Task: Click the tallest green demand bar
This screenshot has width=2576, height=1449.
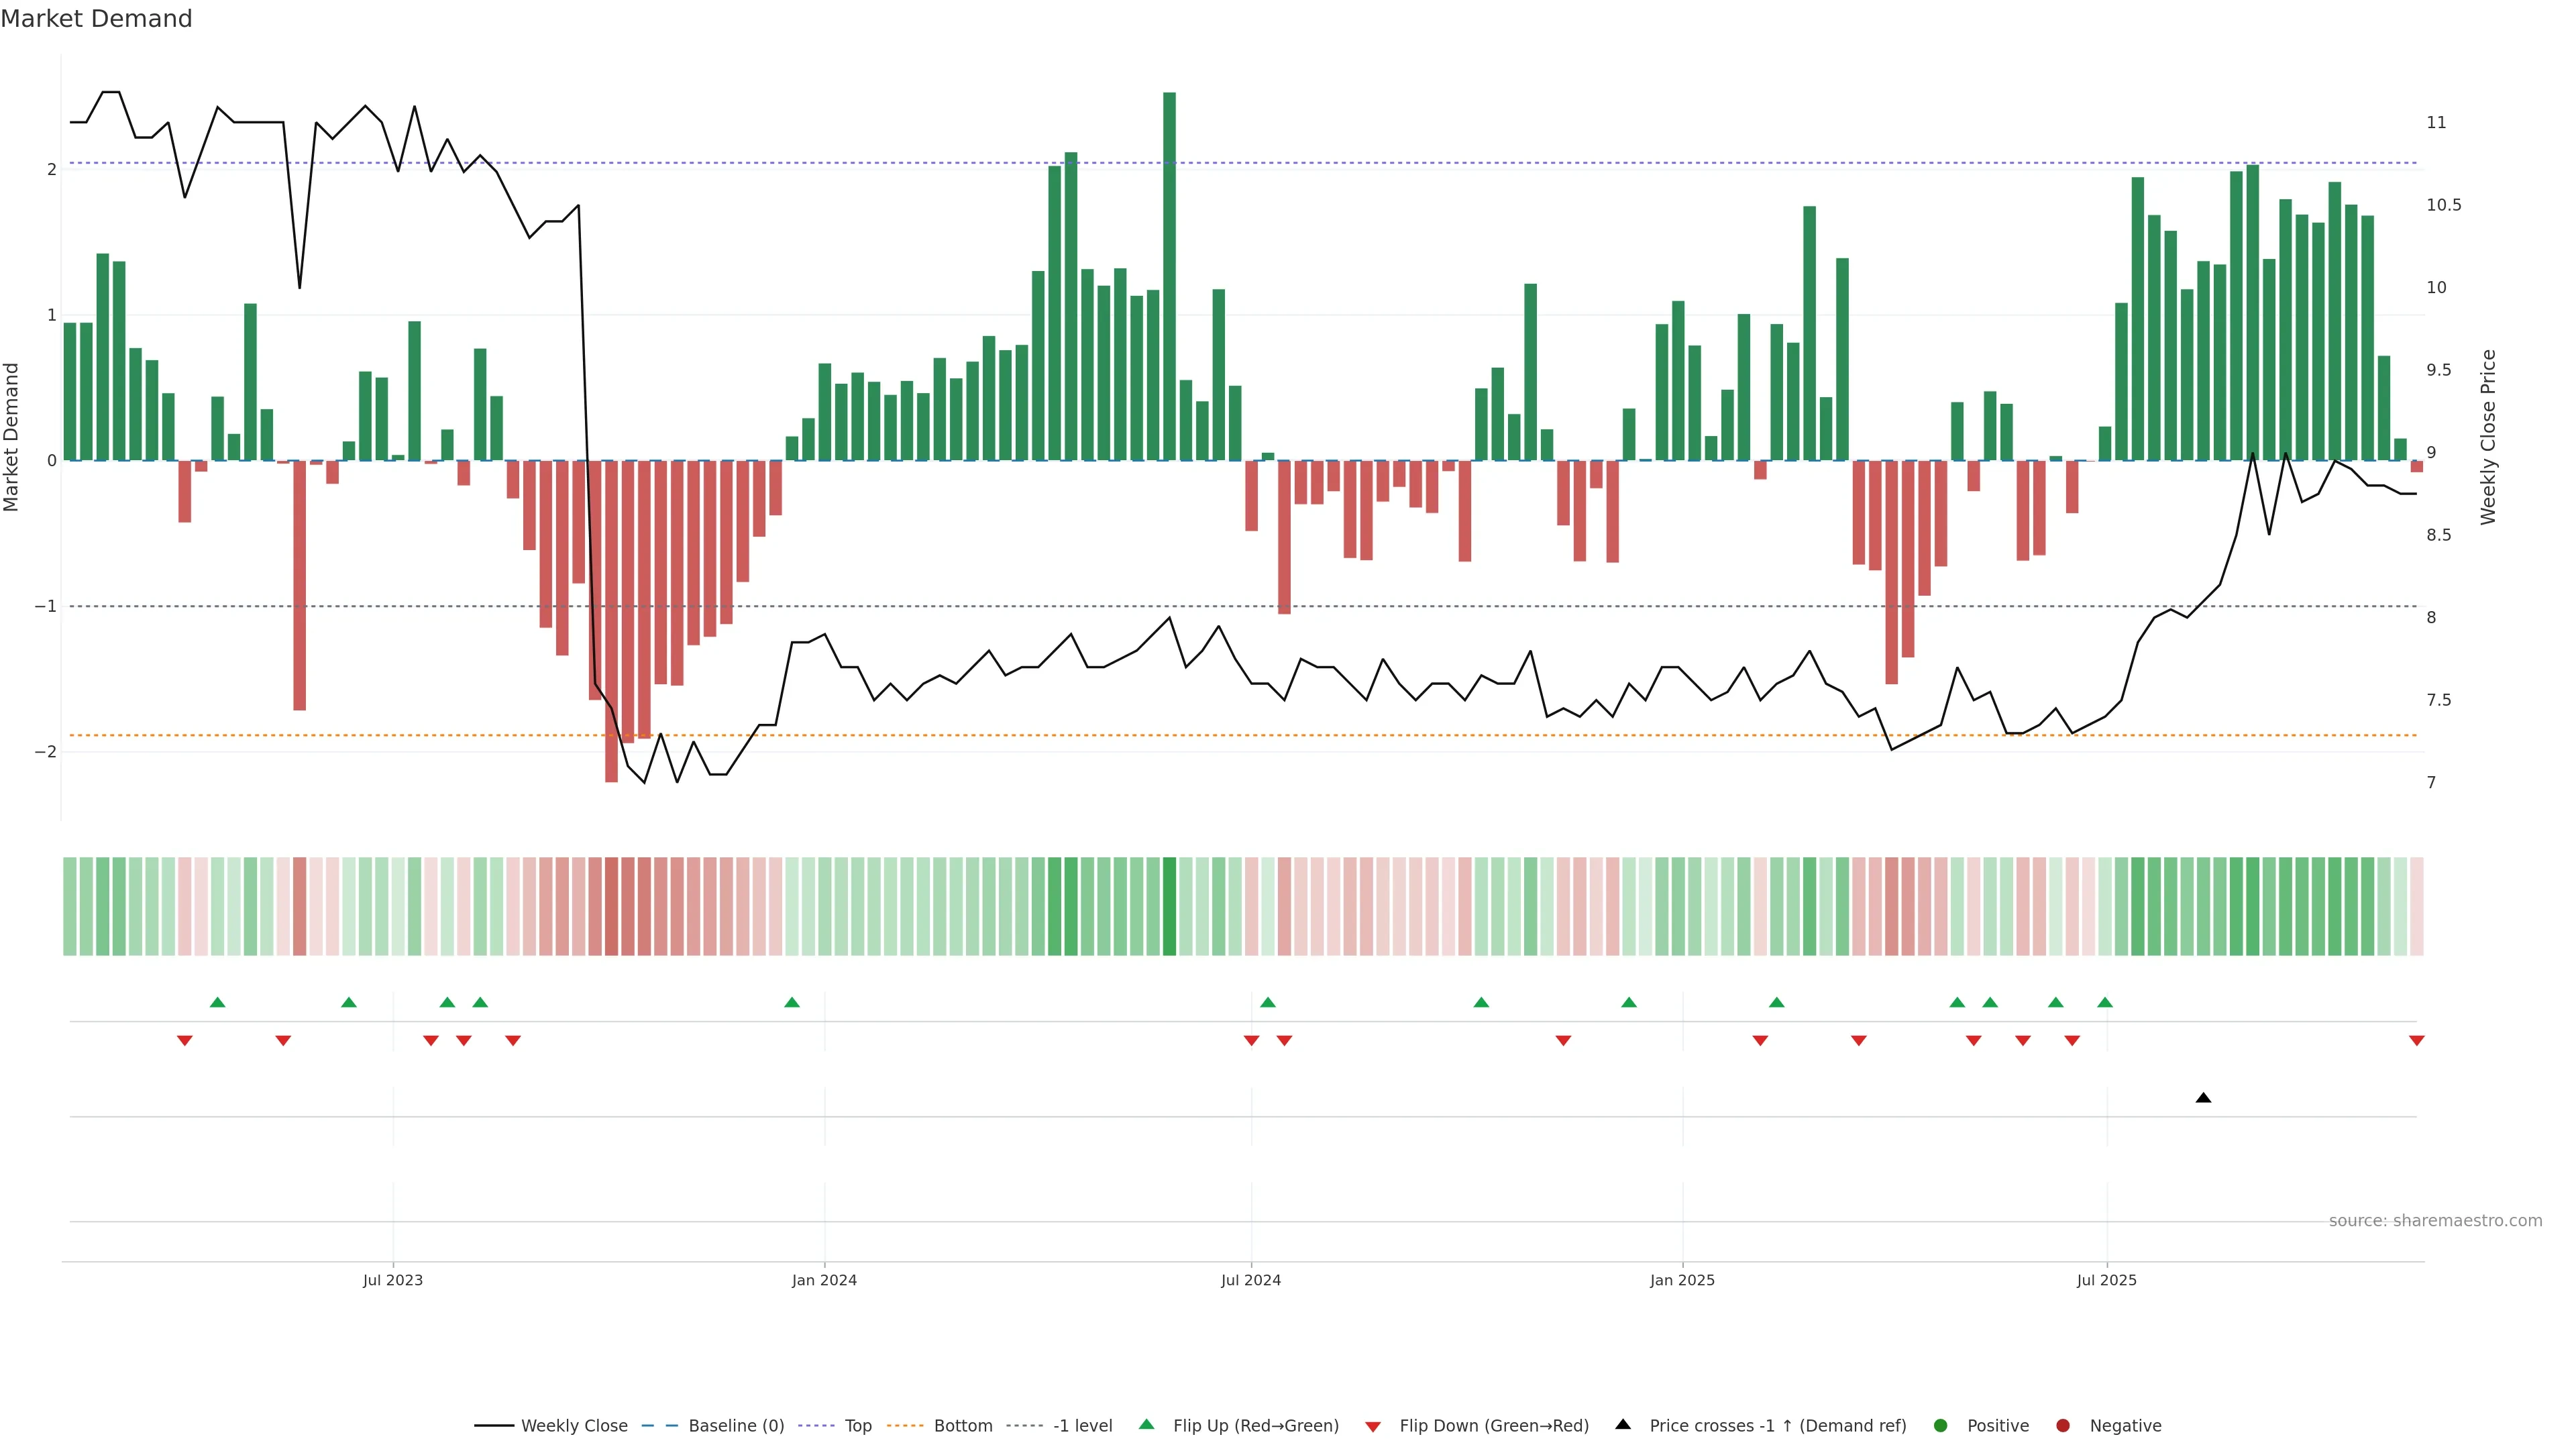Action: click(1169, 276)
